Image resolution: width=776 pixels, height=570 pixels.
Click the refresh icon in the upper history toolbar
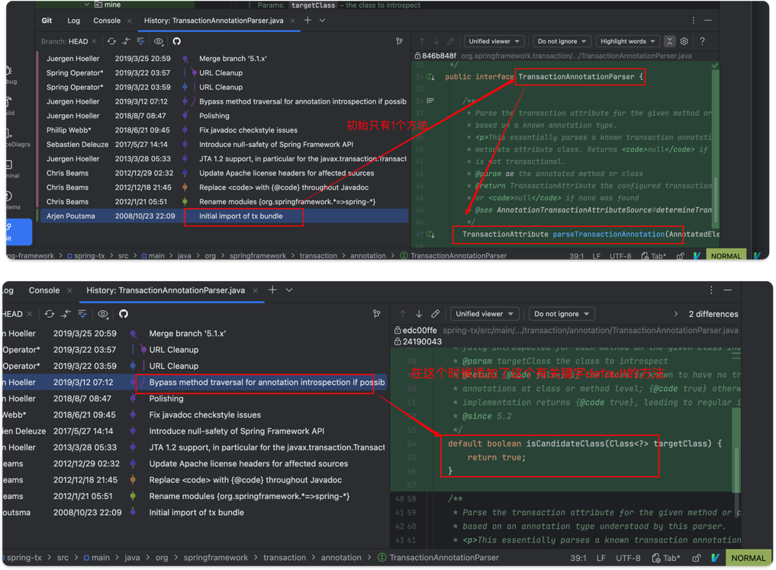[x=111, y=41]
